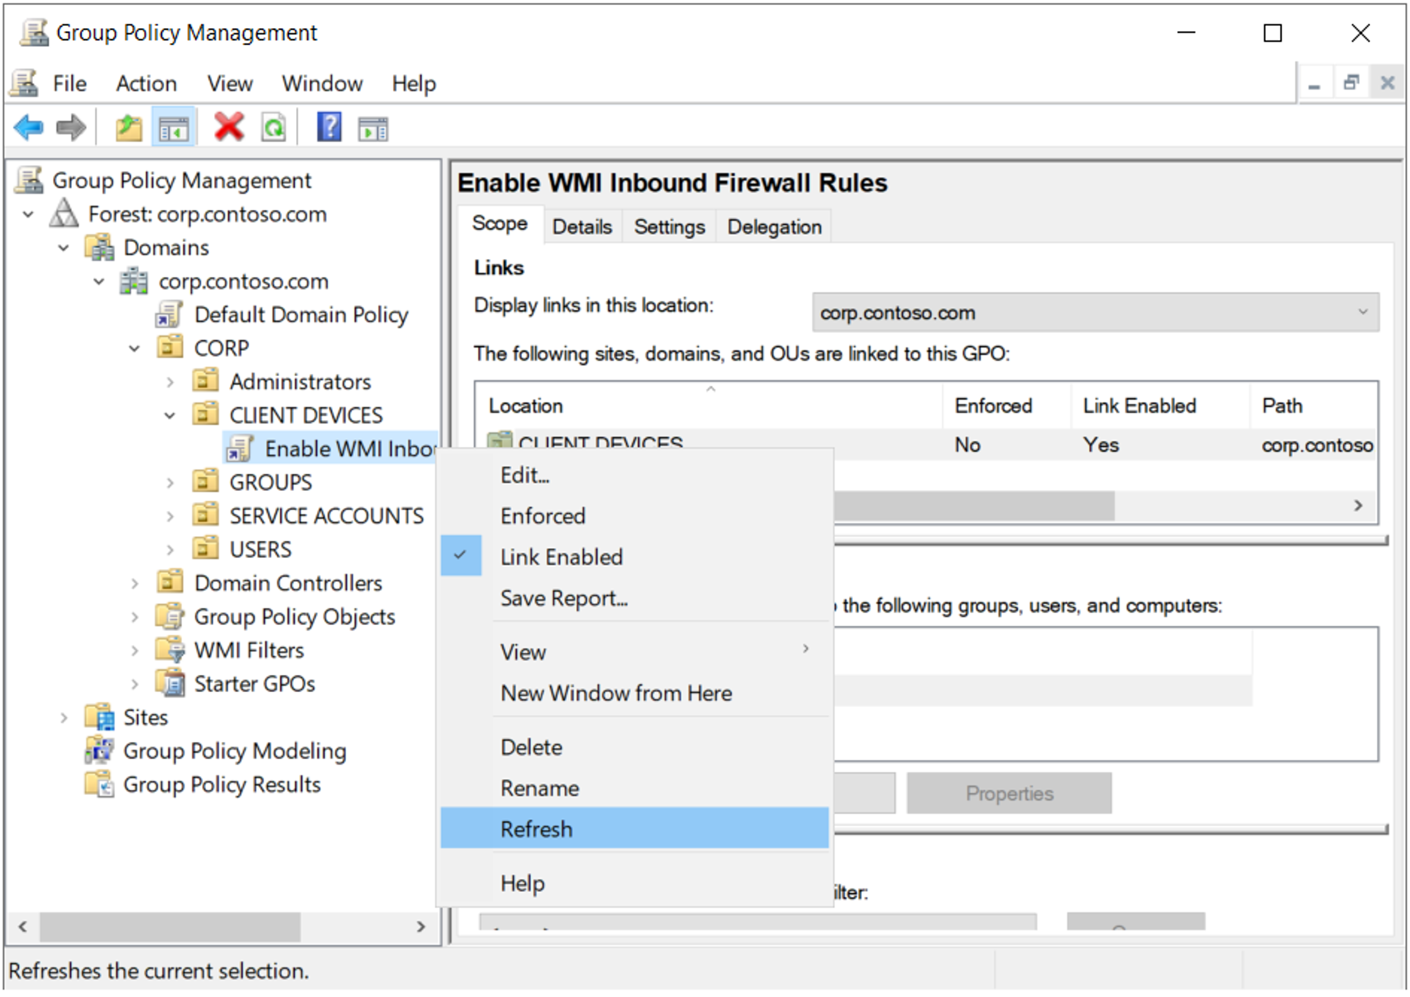Image resolution: width=1410 pixels, height=997 pixels.
Task: Click the green Refresh toolbar icon
Action: 274,128
